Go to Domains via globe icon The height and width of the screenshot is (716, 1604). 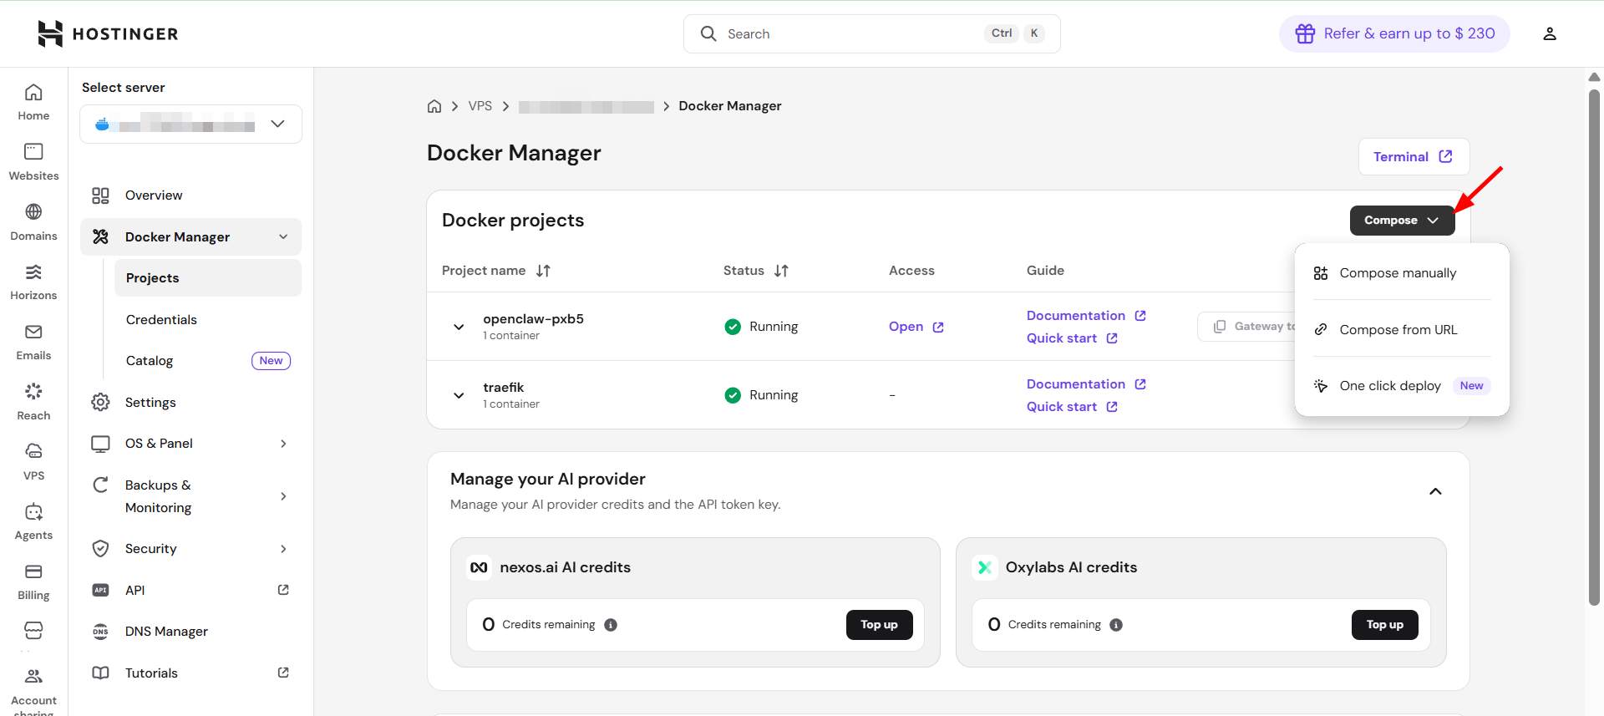click(x=33, y=212)
